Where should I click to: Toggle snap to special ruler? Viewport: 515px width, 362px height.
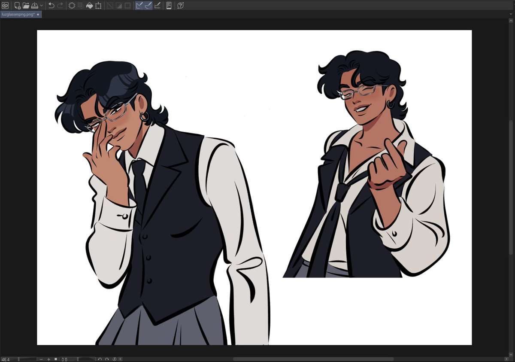pos(148,6)
